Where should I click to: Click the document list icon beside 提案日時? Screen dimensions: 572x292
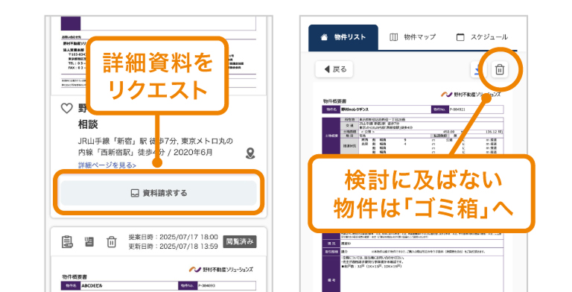point(89,241)
